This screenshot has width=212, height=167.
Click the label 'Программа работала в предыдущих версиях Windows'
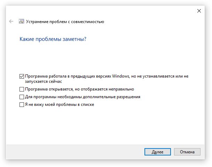click(x=77, y=76)
